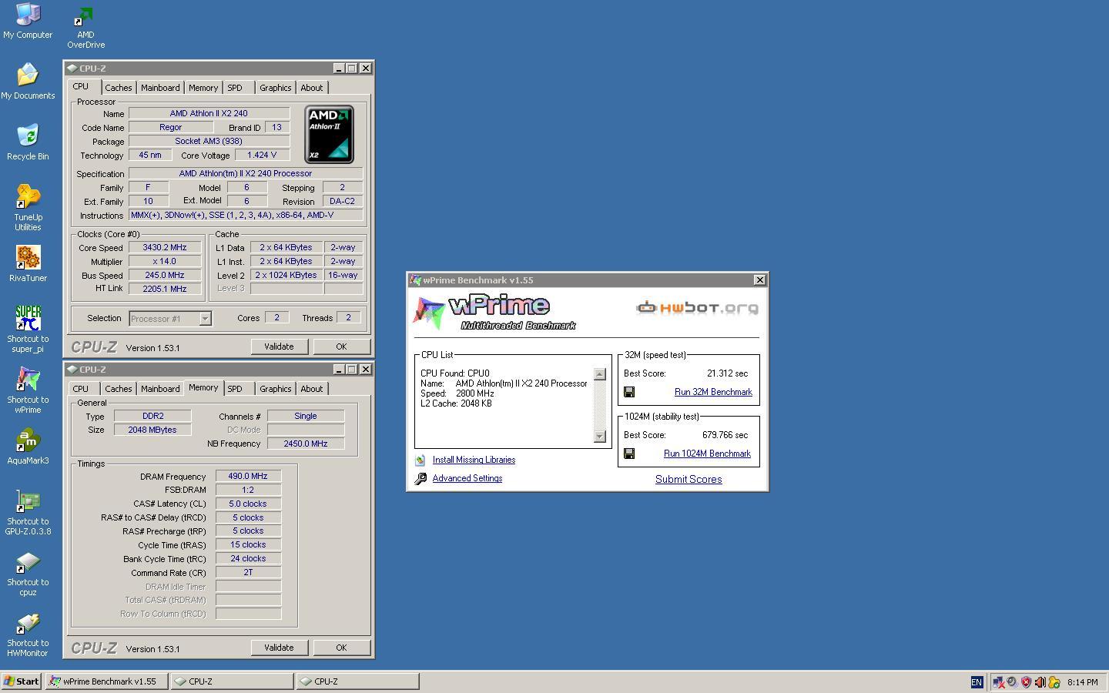The width and height of the screenshot is (1109, 693).
Task: Click the Core Voltage value 1.424 V
Action: pos(262,156)
